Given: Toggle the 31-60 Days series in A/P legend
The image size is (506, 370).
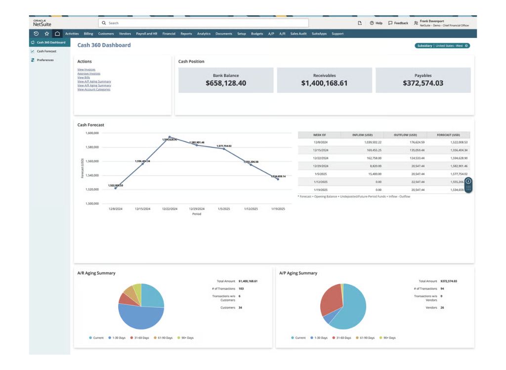Looking at the screenshot, I should 343,338.
